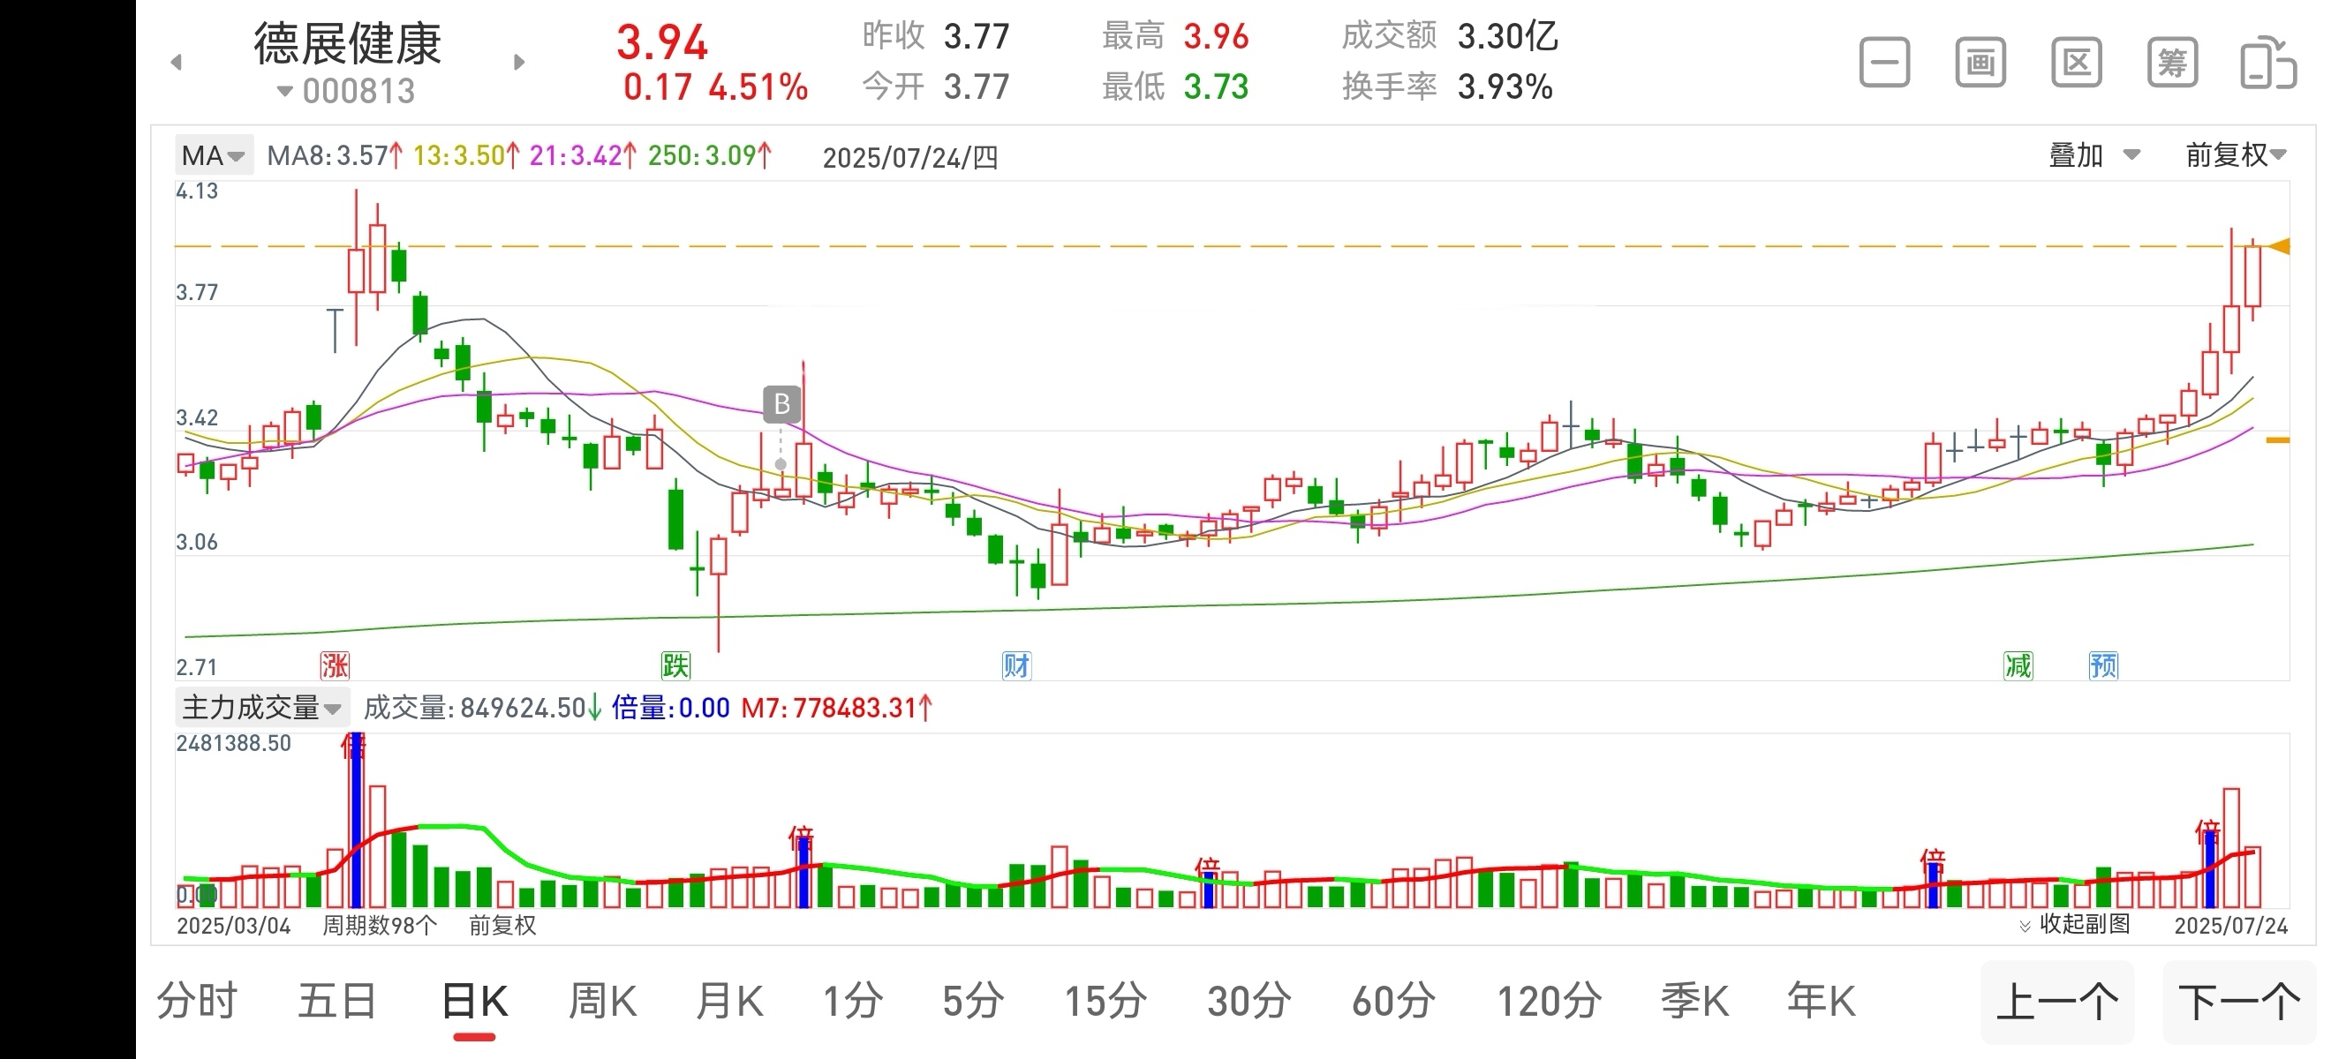Screen dimensions: 2331x1059
Task: Switch to 周K weekly chart
Action: [x=603, y=1001]
